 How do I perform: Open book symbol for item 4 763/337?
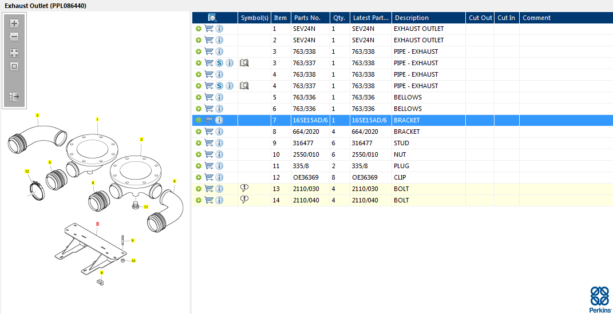coord(244,86)
